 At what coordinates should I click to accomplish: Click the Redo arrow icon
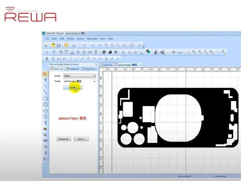[99, 45]
